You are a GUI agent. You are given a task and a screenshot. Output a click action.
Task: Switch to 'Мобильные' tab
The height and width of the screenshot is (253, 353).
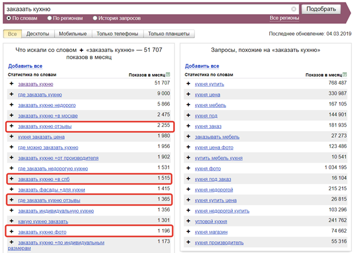click(x=73, y=34)
